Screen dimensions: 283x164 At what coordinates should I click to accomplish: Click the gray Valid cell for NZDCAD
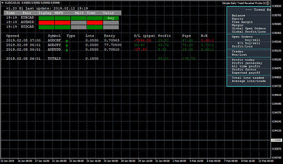coord(111,27)
